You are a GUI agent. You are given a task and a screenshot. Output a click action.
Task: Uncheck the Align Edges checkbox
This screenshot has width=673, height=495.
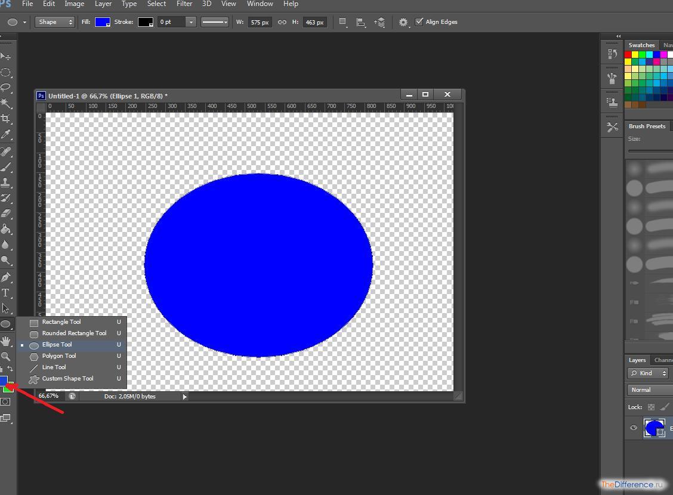pos(419,22)
